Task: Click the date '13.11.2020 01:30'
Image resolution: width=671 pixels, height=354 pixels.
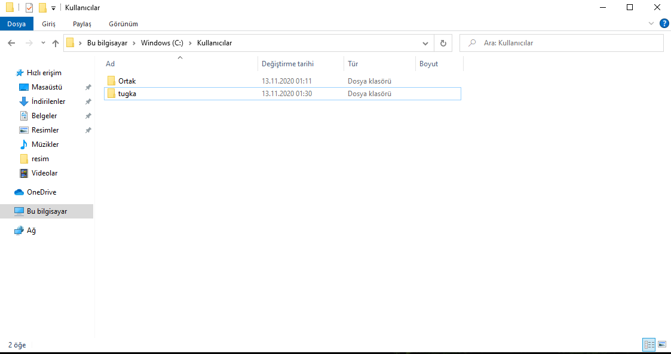Action: pos(287,94)
